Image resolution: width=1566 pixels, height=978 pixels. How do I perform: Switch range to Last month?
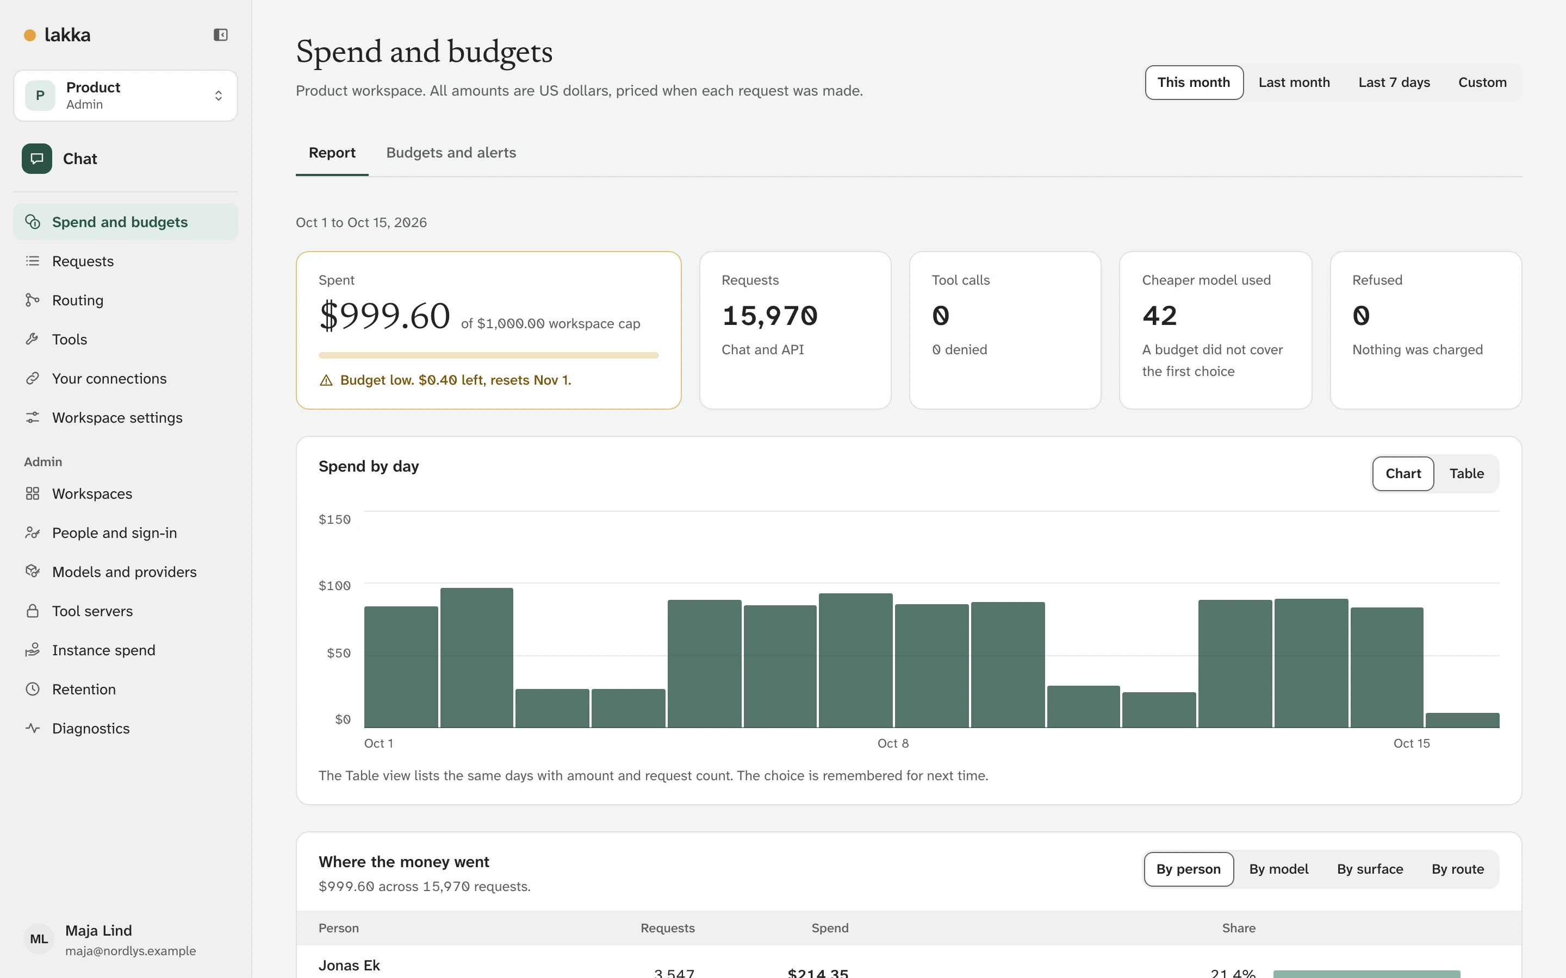click(x=1294, y=83)
